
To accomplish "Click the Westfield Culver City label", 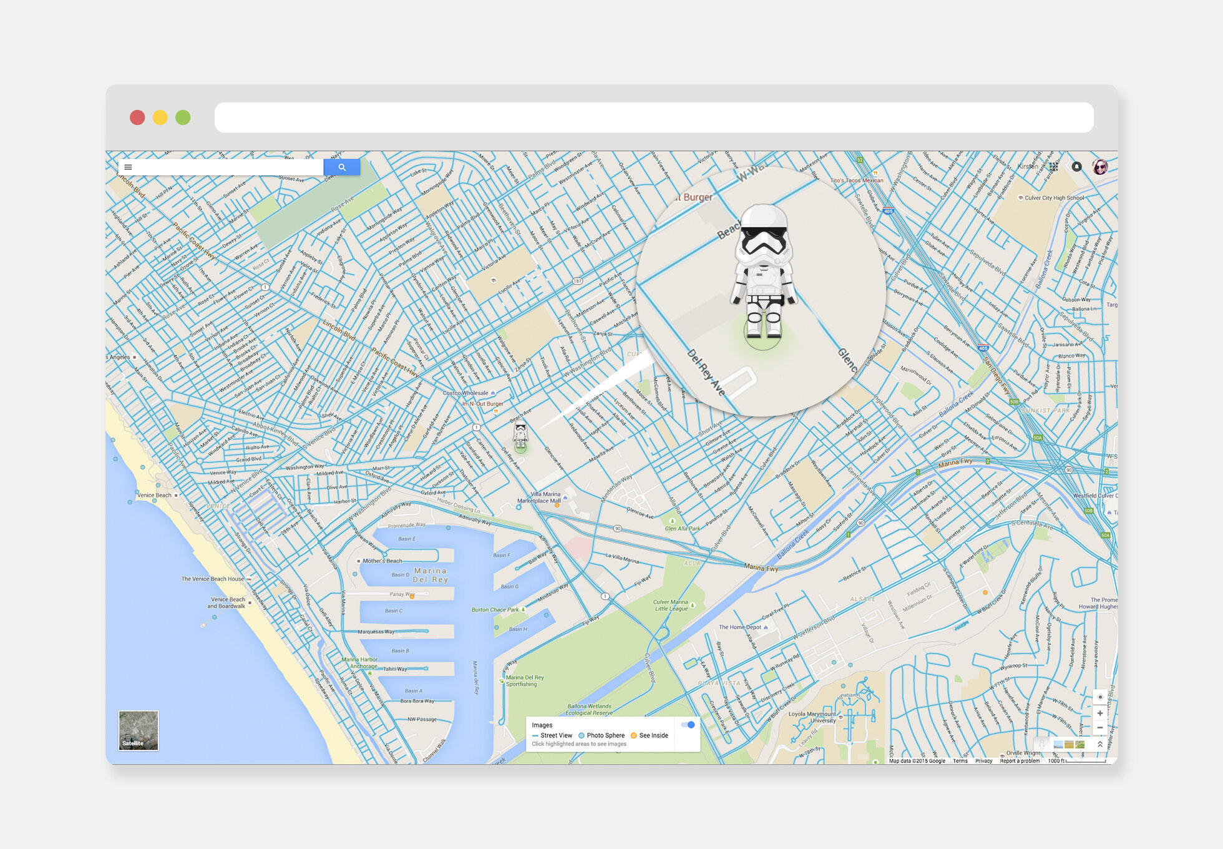I will (1095, 496).
